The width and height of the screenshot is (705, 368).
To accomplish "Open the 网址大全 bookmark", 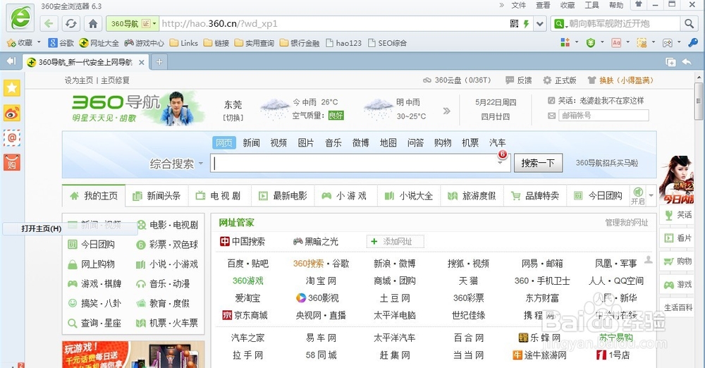I will (99, 43).
